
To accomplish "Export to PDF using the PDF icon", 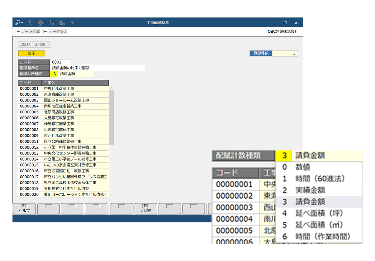I will (x=51, y=22).
